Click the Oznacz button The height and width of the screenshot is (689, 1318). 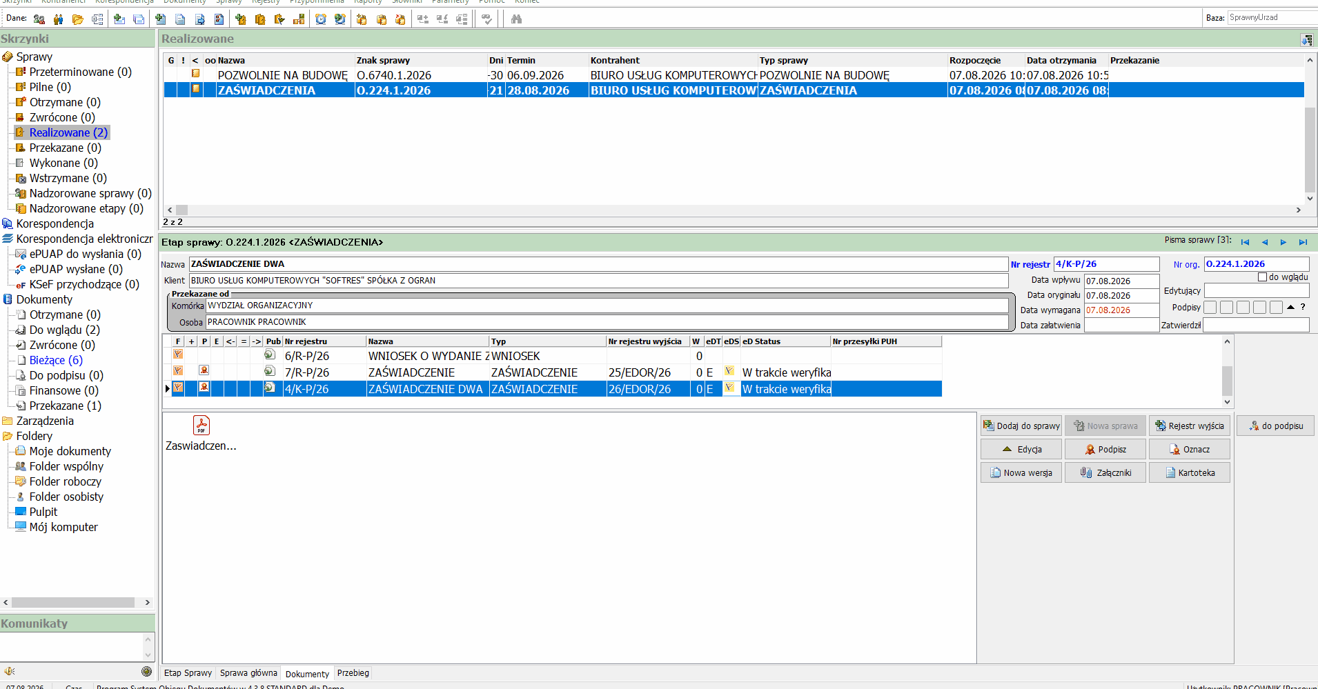click(x=1190, y=449)
